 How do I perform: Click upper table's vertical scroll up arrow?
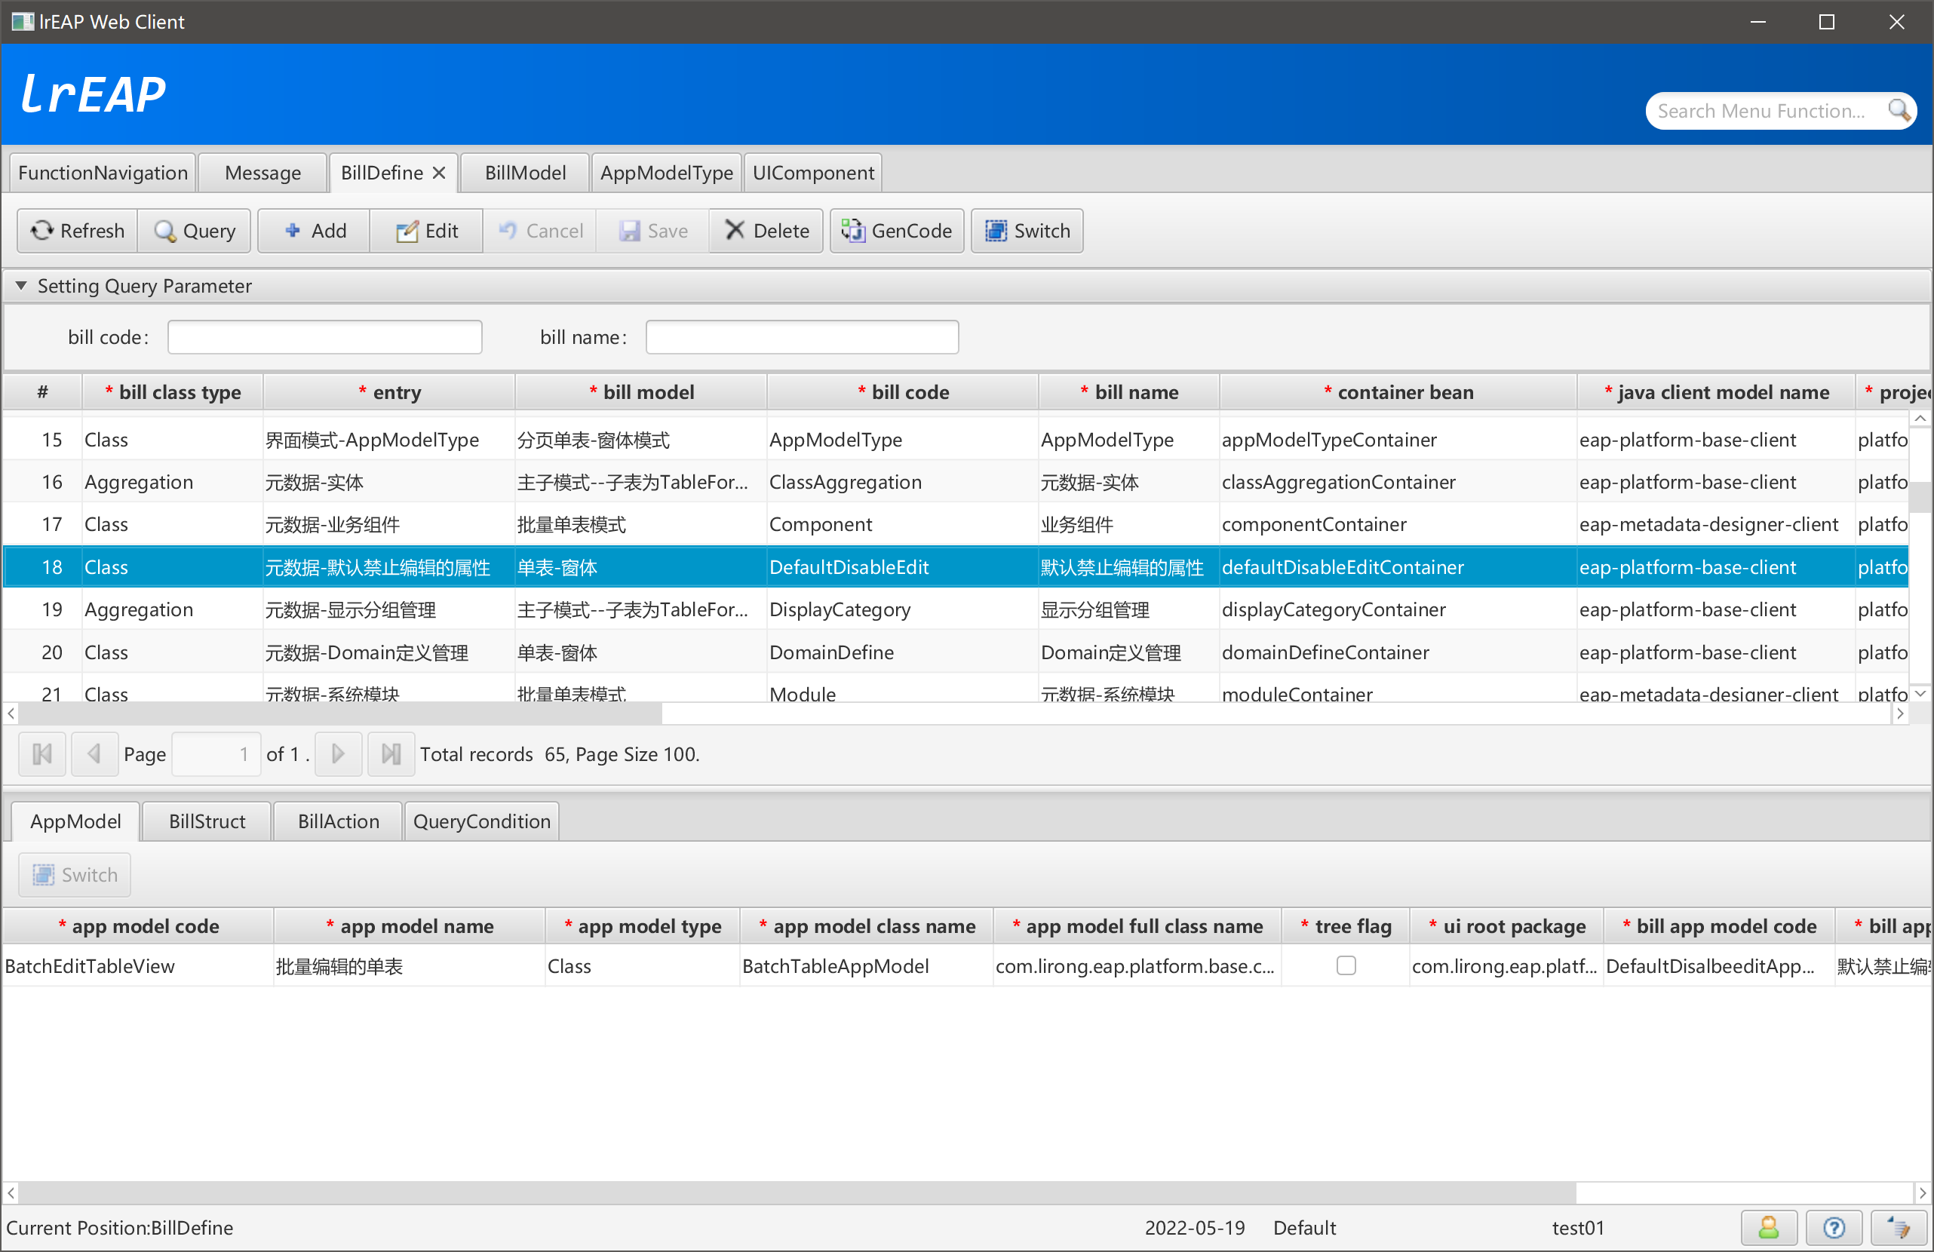[x=1920, y=419]
